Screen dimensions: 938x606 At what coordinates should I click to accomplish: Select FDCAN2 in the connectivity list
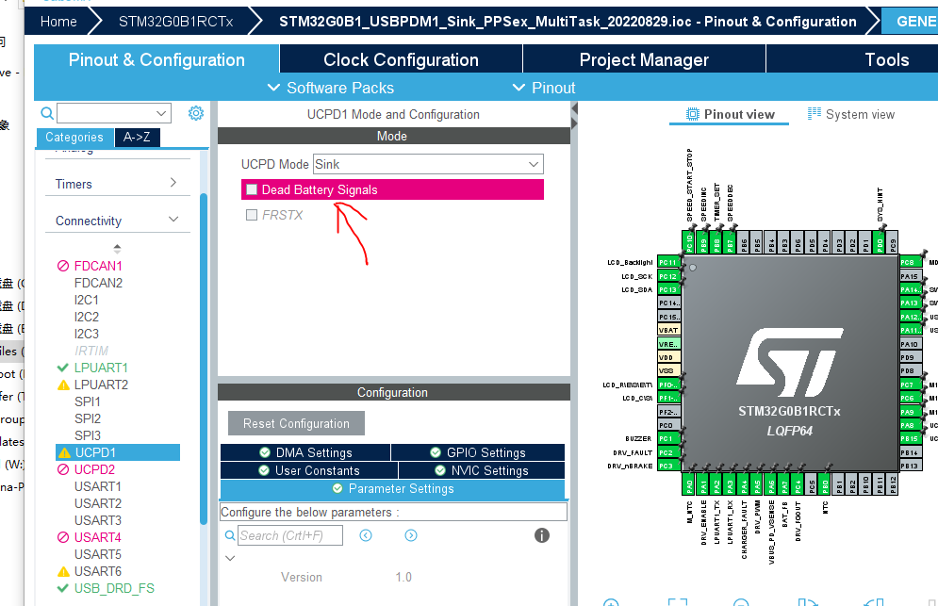coord(98,283)
